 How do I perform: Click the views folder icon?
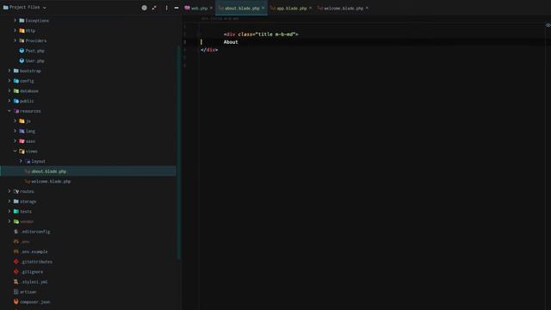[x=22, y=152]
